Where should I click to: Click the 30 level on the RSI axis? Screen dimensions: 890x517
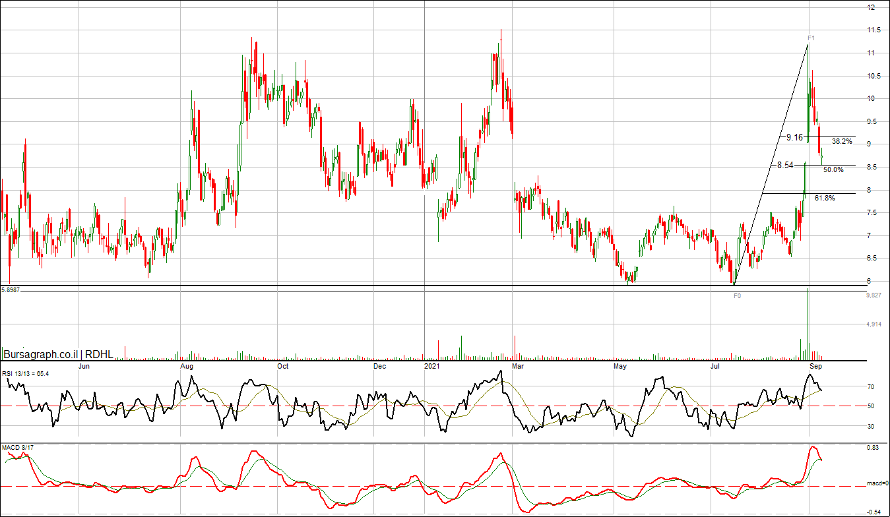(x=871, y=427)
